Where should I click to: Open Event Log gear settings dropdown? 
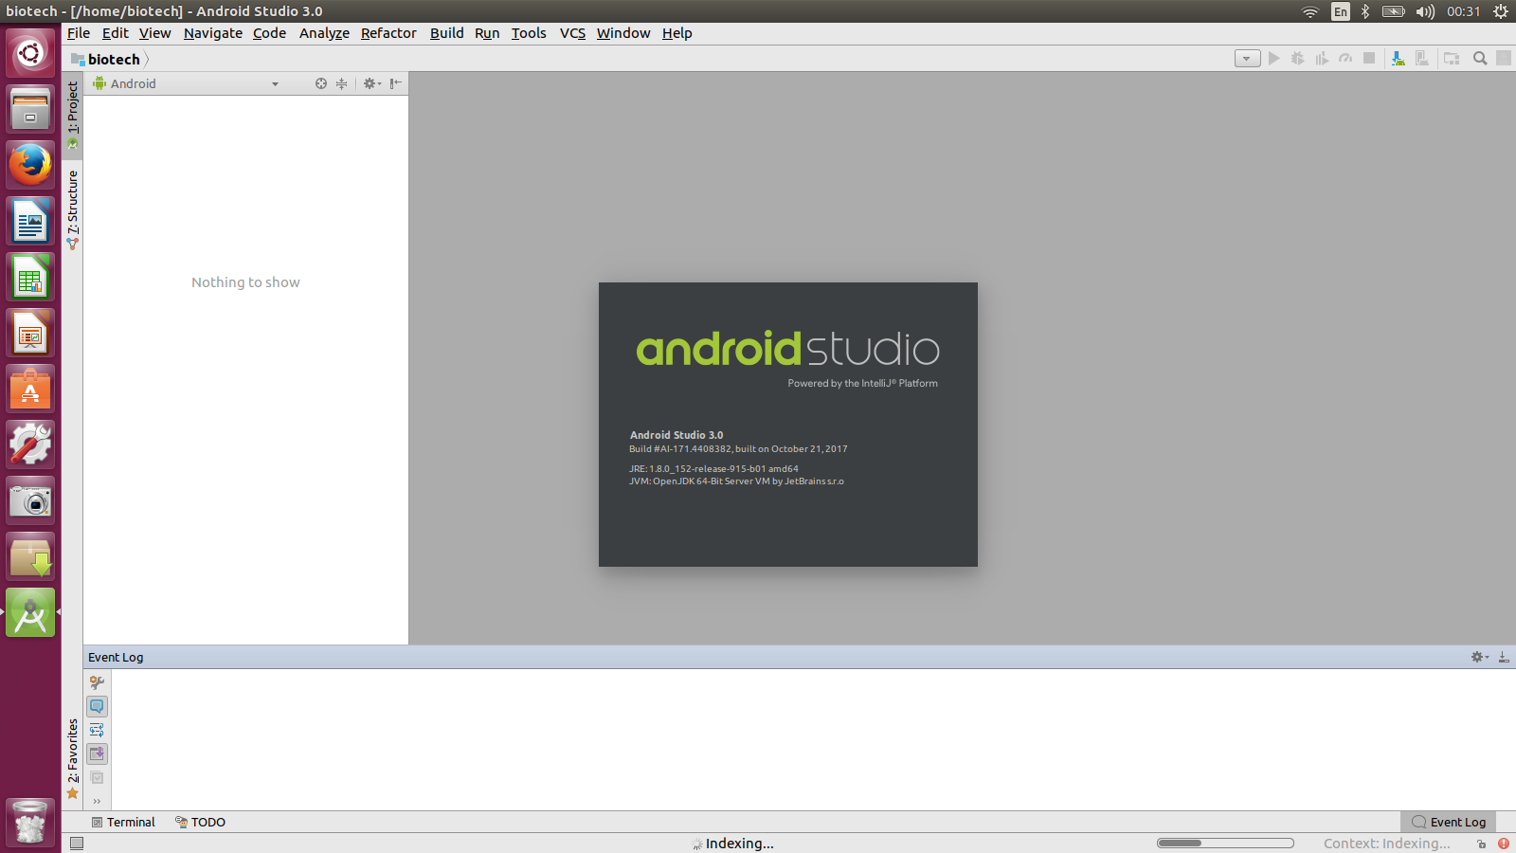(1479, 657)
